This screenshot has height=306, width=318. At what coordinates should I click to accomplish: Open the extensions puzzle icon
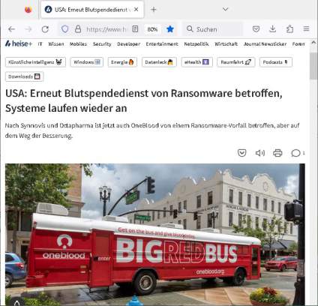289,29
